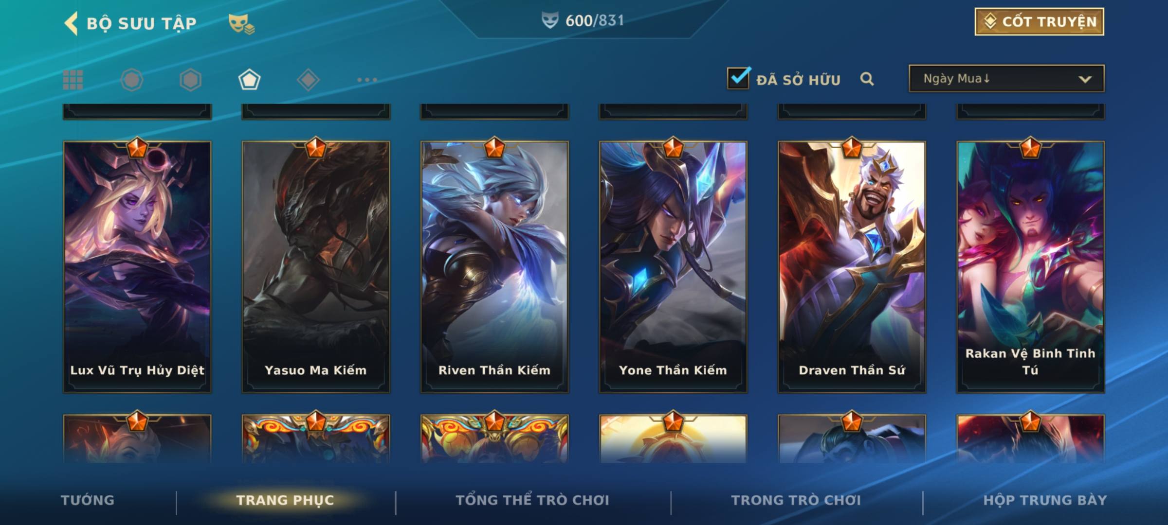Screen dimensions: 1168x525
Task: Select the first round rarity filter icon
Action: point(132,80)
